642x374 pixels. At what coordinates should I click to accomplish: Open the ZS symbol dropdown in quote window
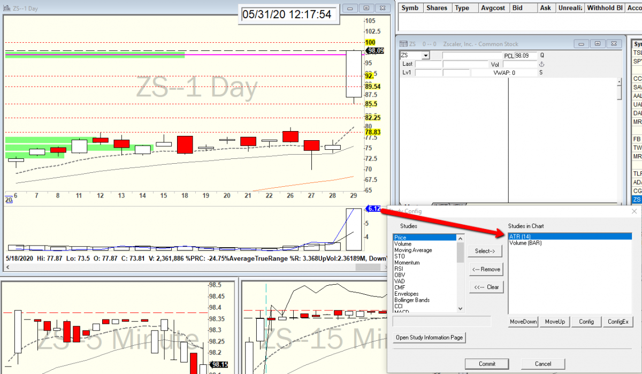tap(426, 56)
